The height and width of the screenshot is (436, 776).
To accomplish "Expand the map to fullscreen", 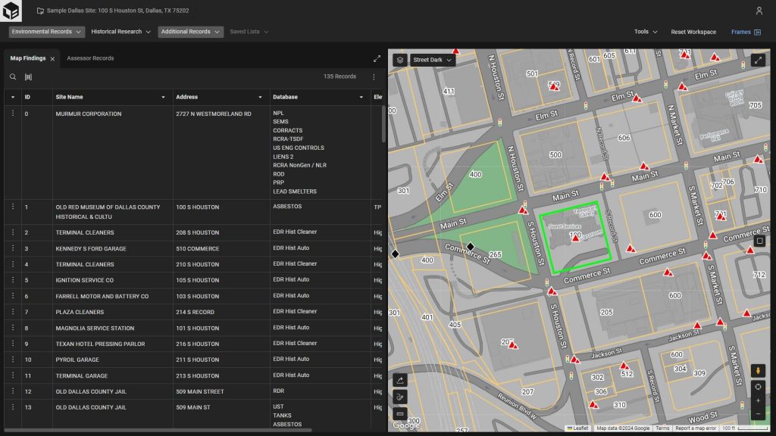I will click(x=758, y=61).
